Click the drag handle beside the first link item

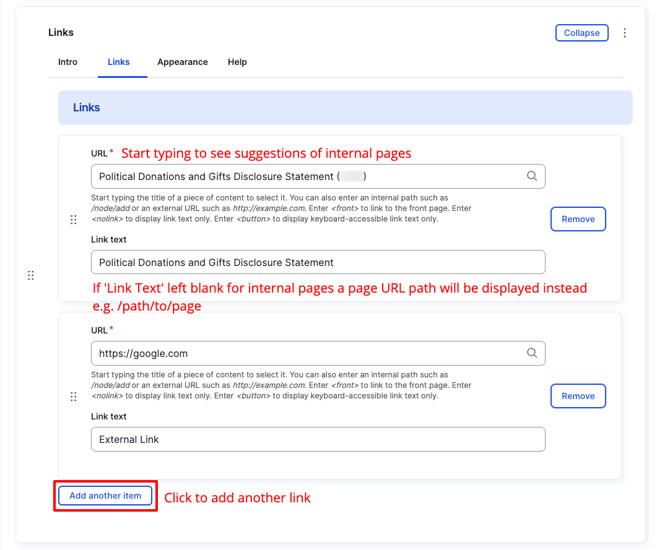[x=73, y=220]
